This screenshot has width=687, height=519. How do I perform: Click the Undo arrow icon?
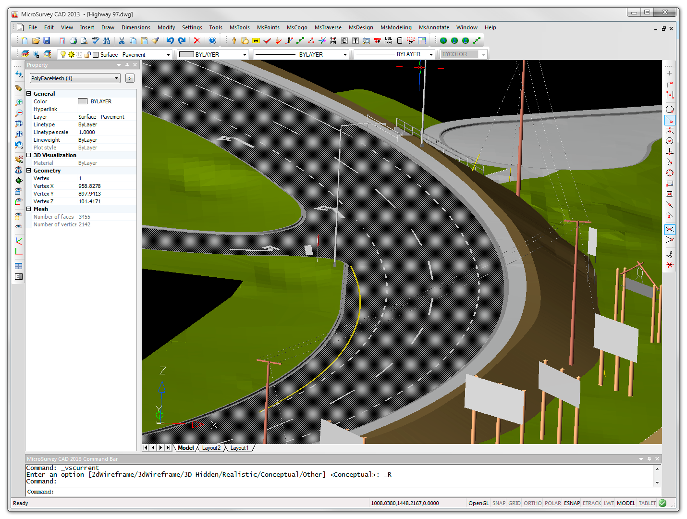pos(170,41)
